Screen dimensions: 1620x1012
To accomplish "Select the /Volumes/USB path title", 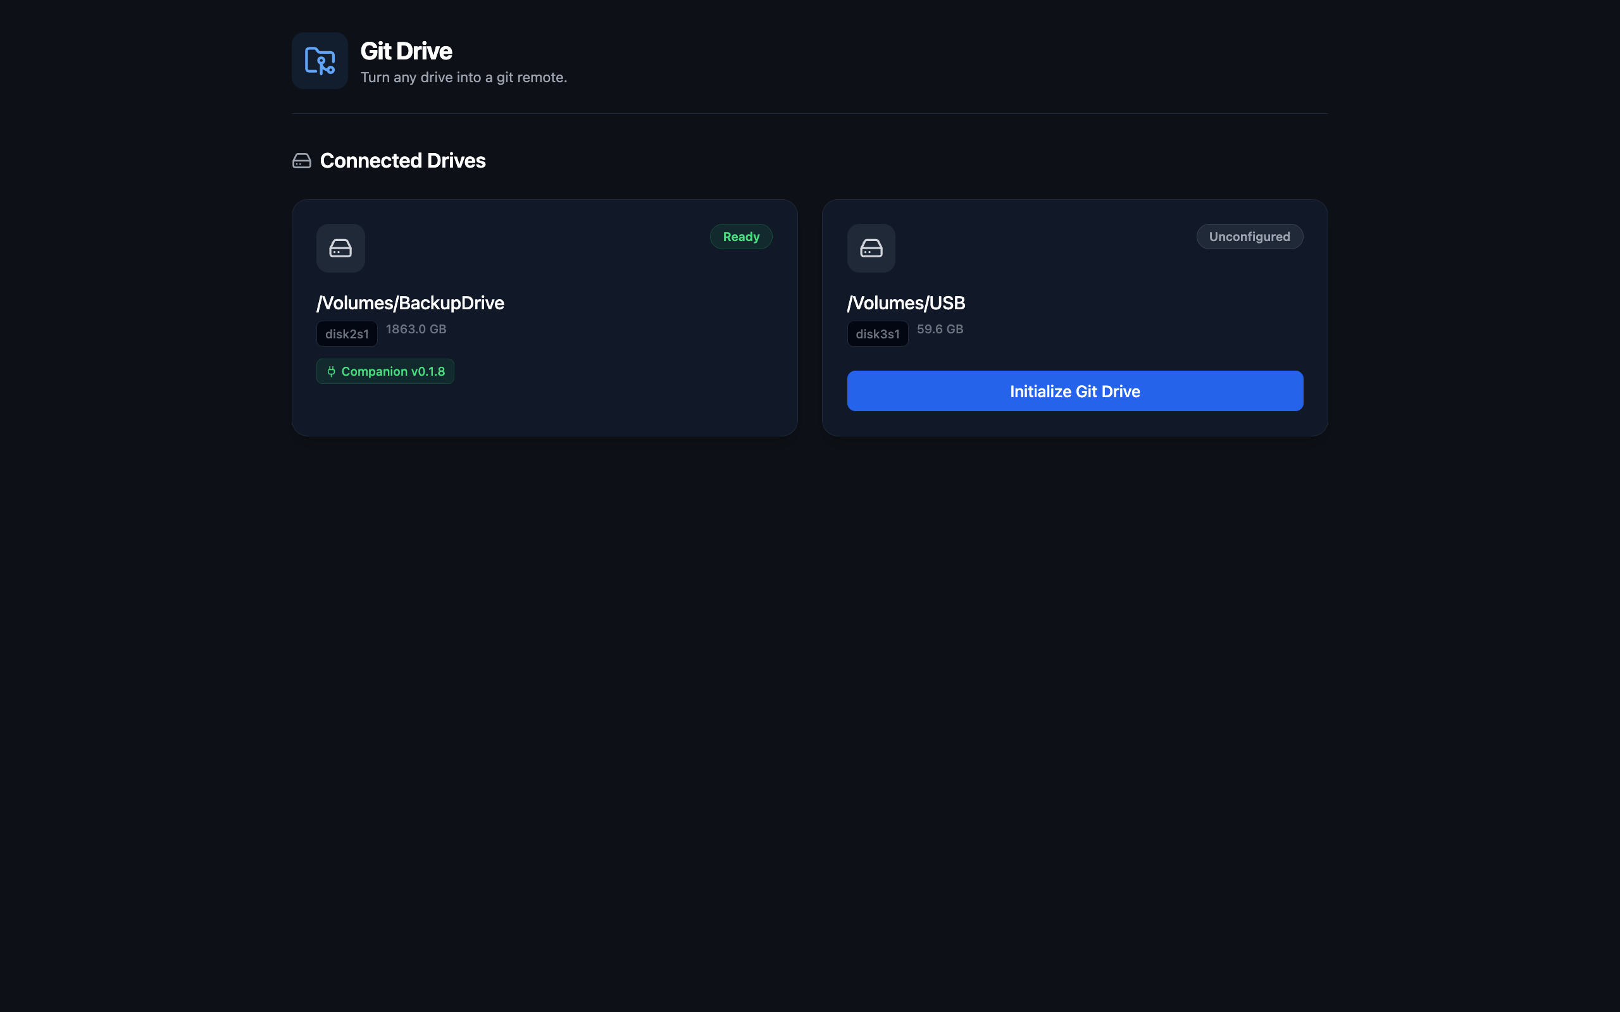I will point(906,302).
